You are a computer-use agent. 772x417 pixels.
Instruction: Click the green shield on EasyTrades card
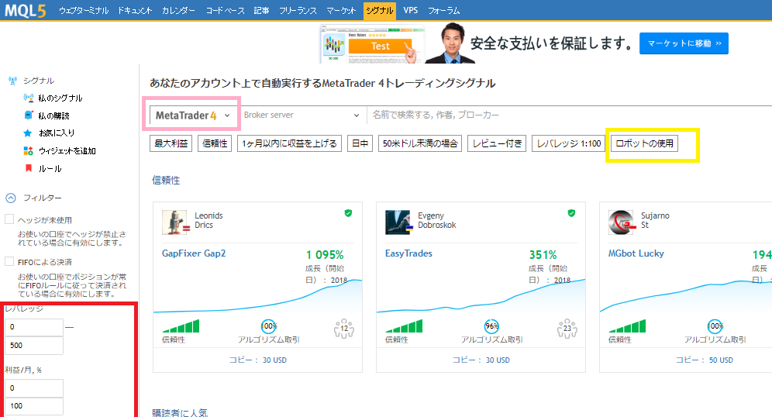pos(571,213)
